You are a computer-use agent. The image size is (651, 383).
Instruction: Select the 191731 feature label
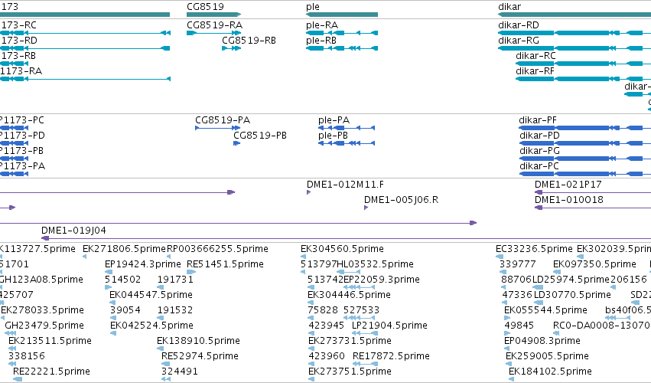[x=175, y=280]
